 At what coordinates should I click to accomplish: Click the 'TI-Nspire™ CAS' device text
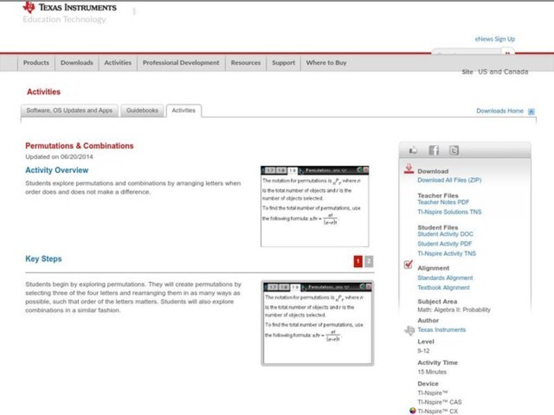440,403
